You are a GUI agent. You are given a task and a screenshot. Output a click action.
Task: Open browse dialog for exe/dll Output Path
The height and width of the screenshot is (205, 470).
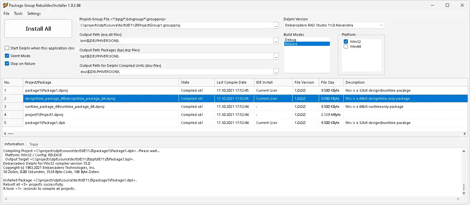click(276, 41)
